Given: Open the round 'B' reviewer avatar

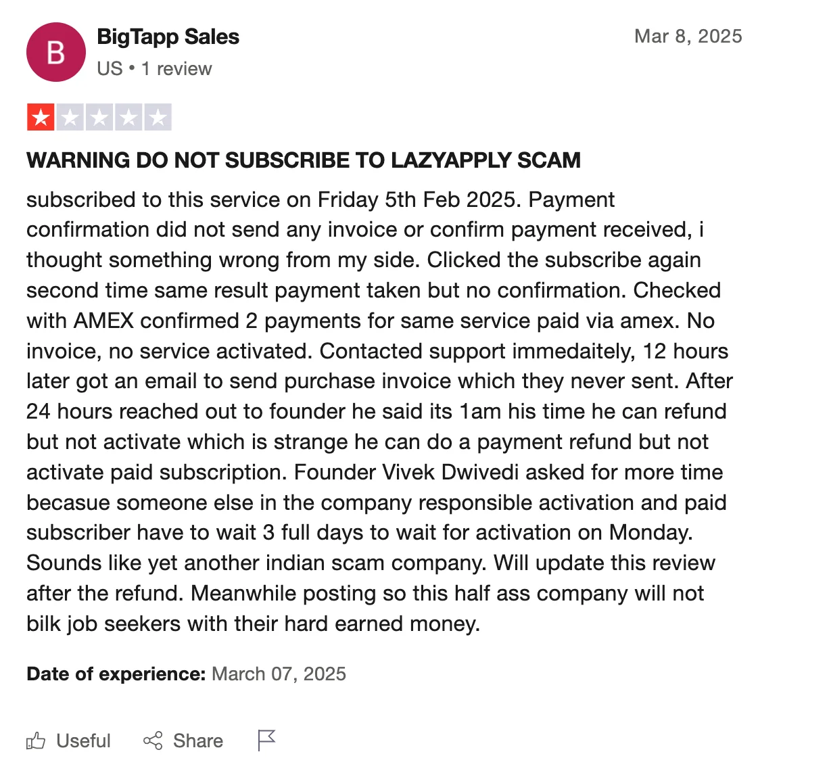Looking at the screenshot, I should point(56,52).
